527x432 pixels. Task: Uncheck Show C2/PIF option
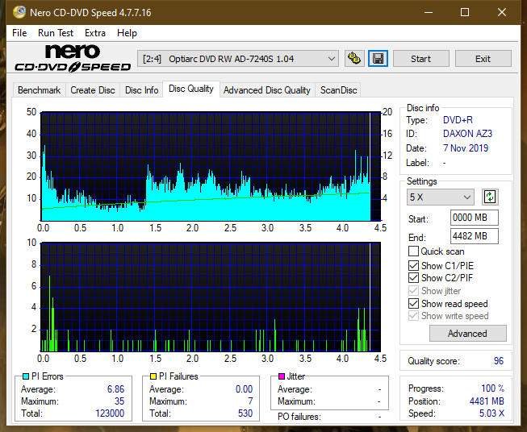413,278
